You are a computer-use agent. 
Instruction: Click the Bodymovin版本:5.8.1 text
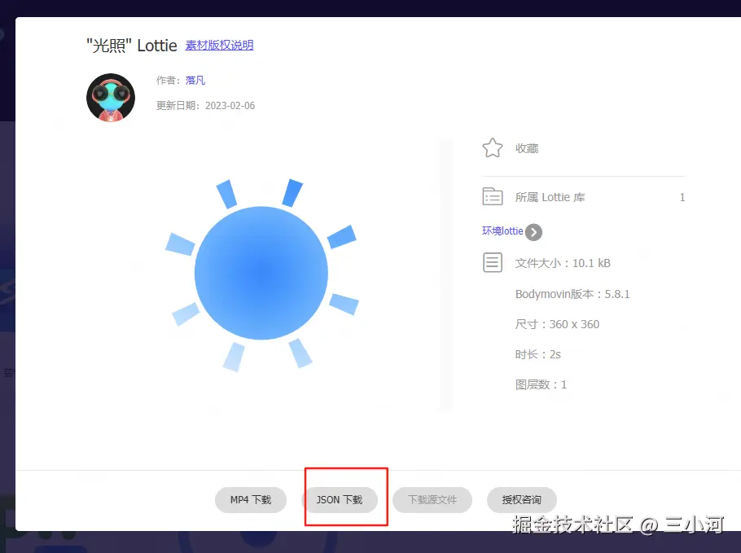click(x=572, y=294)
